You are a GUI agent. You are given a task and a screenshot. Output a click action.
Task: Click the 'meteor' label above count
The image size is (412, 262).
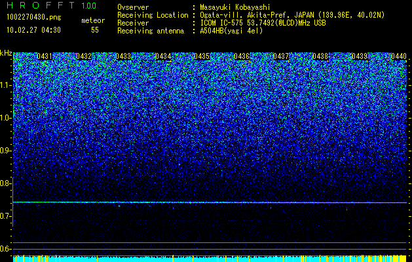(x=93, y=20)
